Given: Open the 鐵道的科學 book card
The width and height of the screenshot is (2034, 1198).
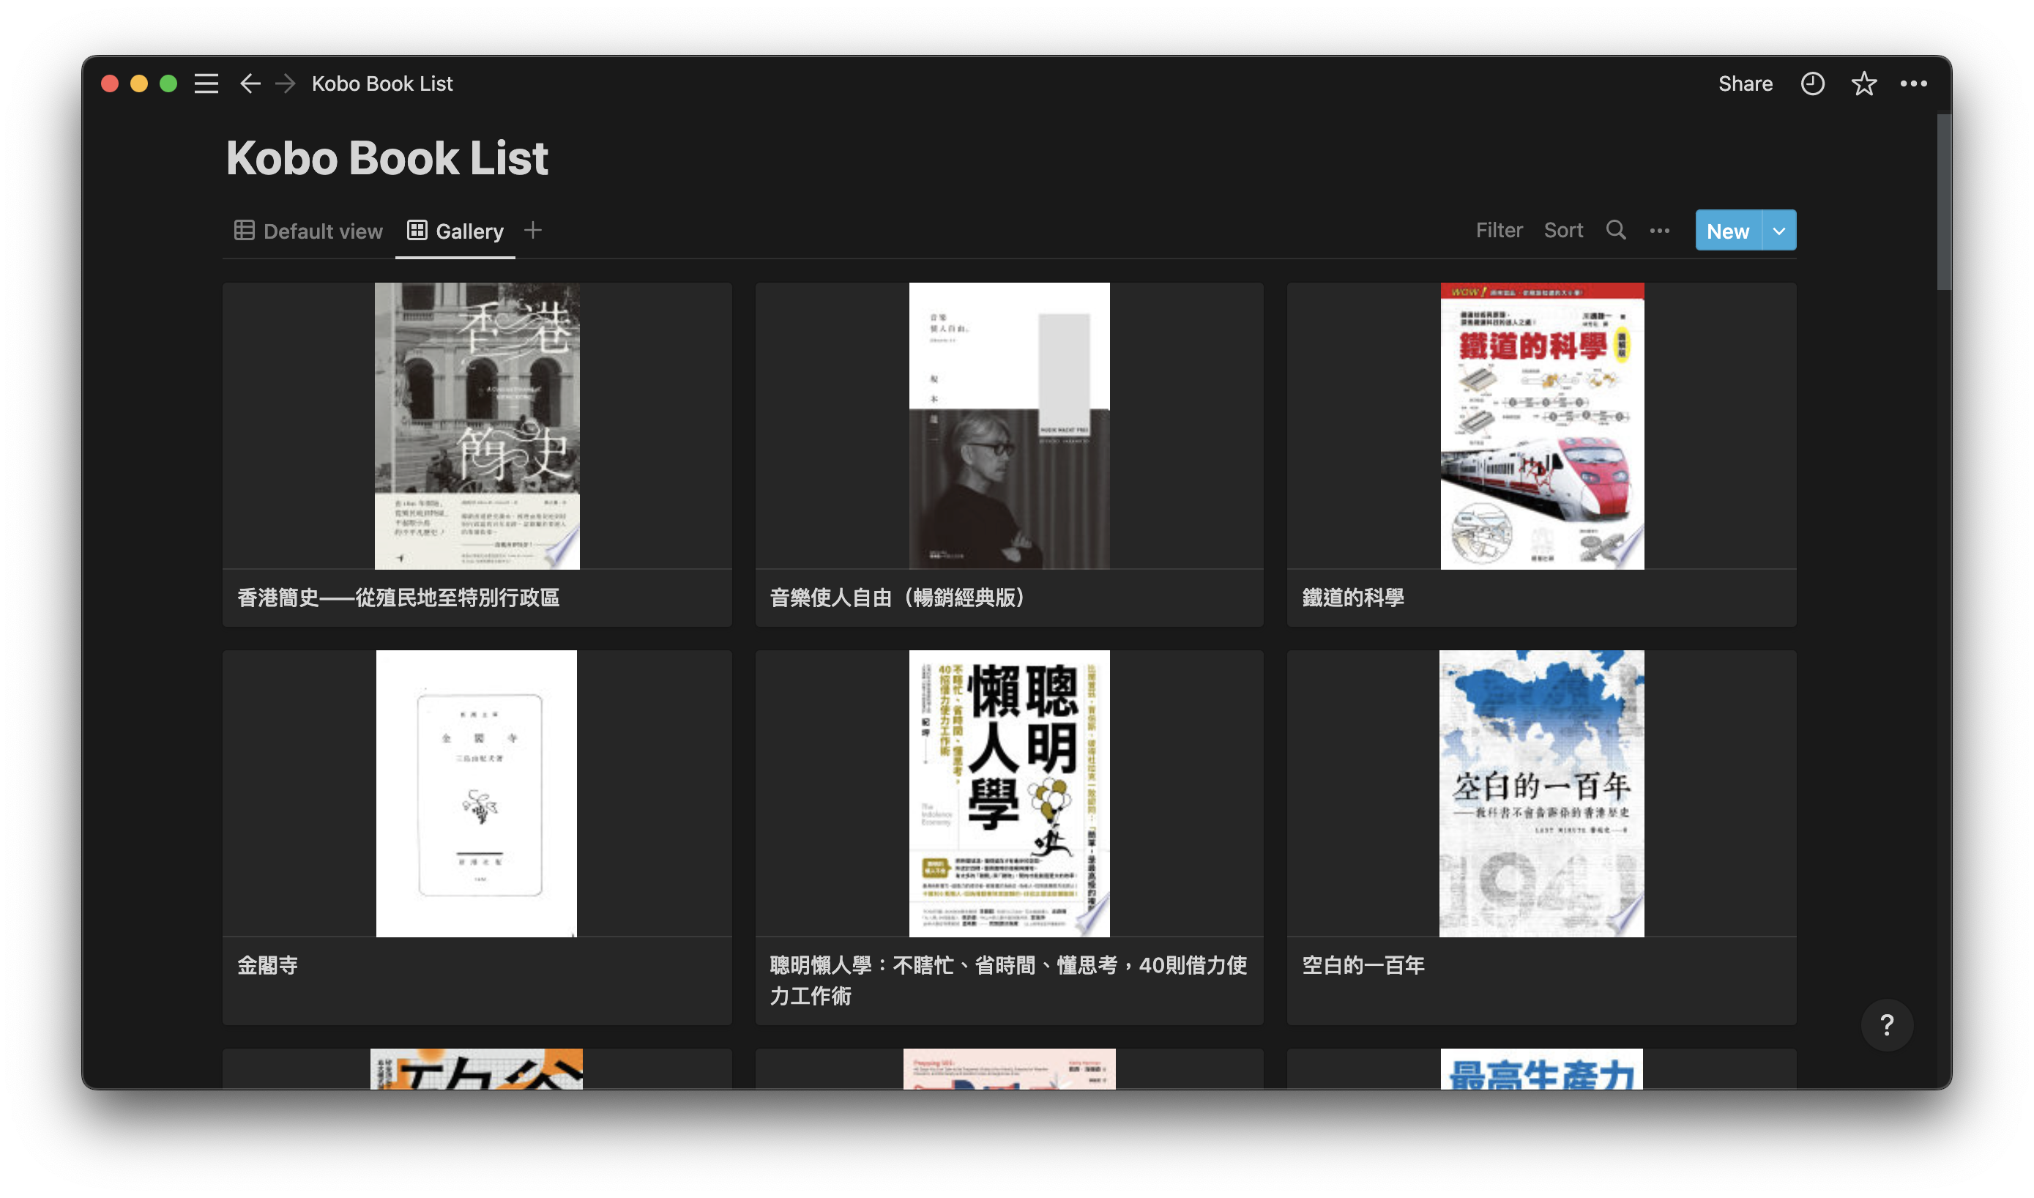Looking at the screenshot, I should (1541, 452).
